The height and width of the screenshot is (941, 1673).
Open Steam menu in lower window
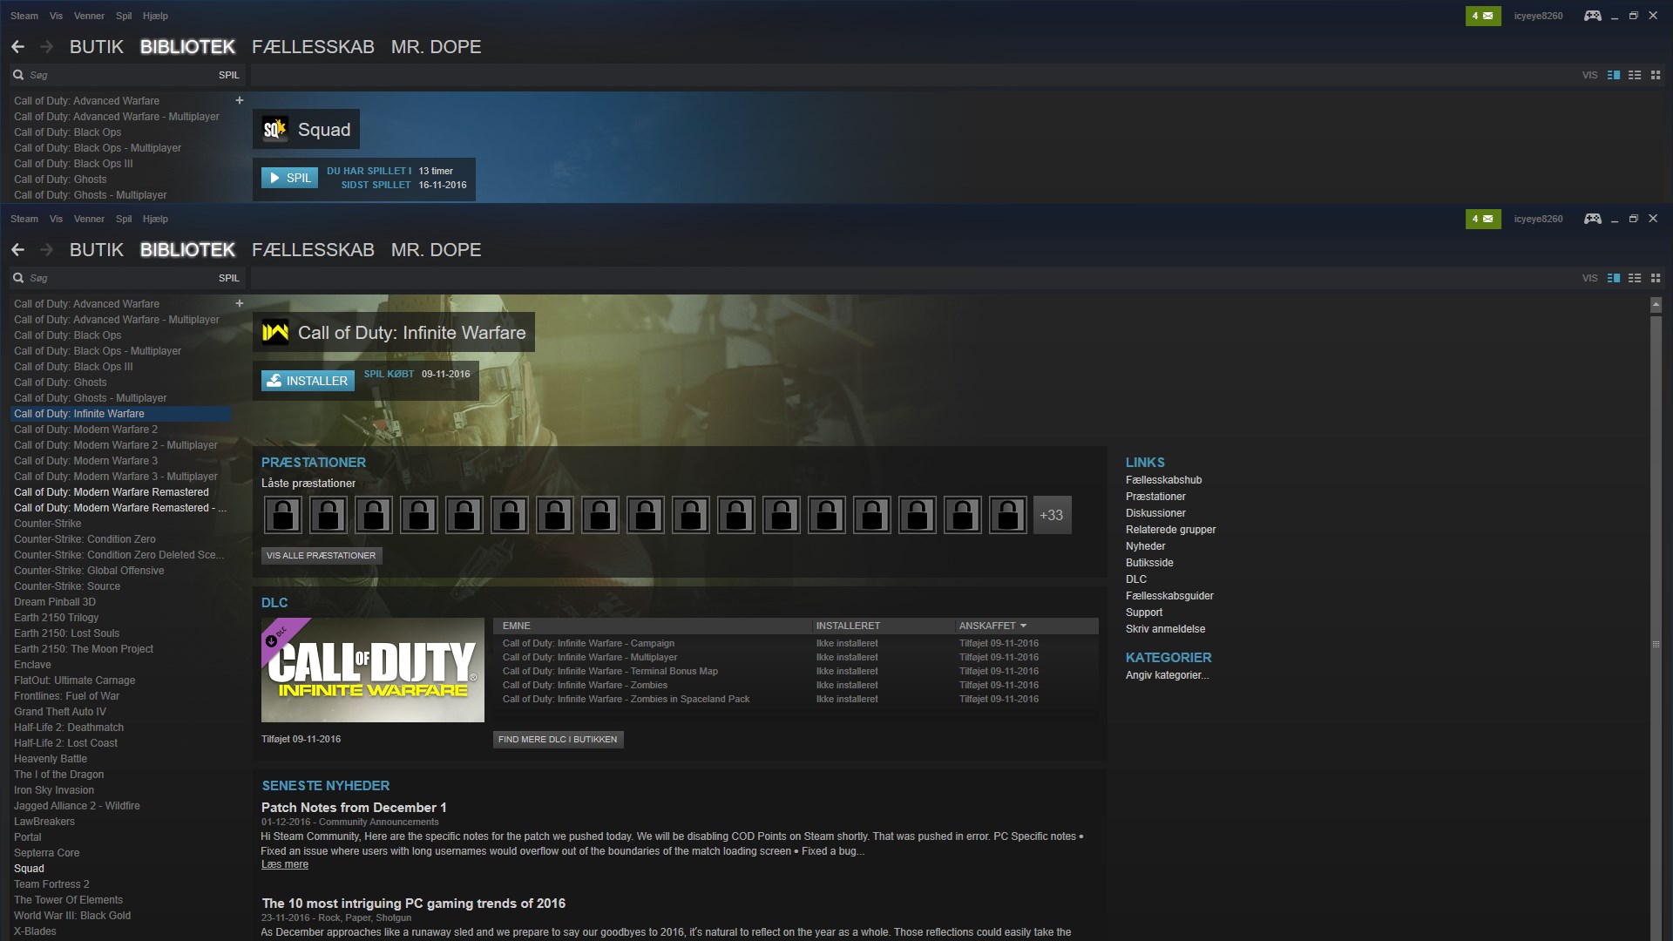pyautogui.click(x=24, y=219)
